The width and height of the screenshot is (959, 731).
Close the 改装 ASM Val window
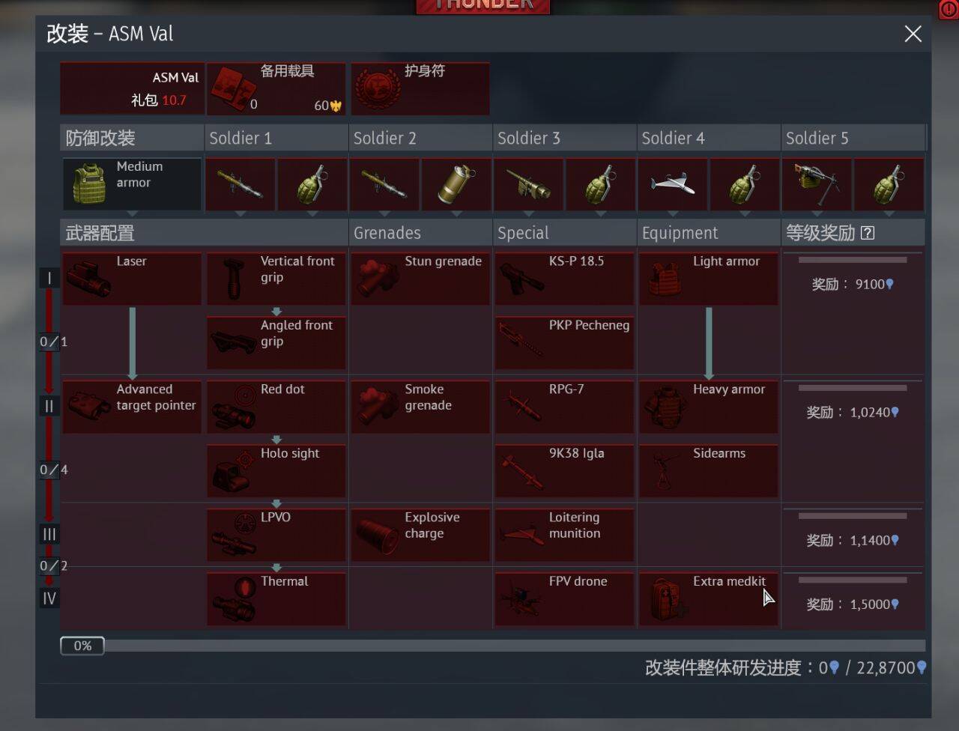click(913, 34)
